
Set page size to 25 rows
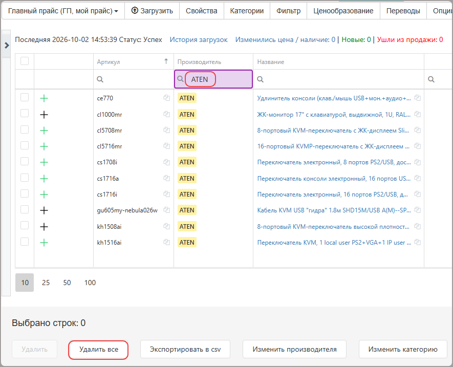[46, 283]
